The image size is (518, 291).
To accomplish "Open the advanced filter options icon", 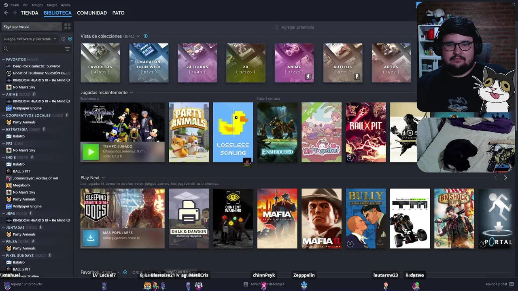I will click(68, 49).
